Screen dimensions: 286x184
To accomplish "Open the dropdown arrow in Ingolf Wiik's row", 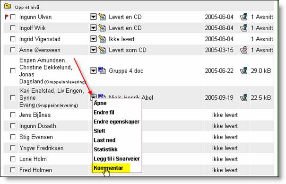I will tap(93, 28).
